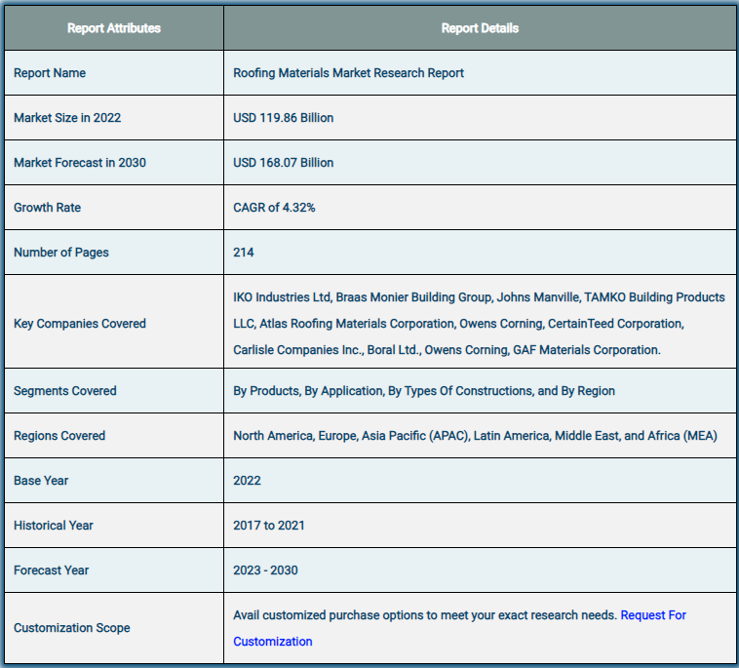The height and width of the screenshot is (668, 739).
Task: Click the Market Size in 2022 label
Action: [67, 118]
